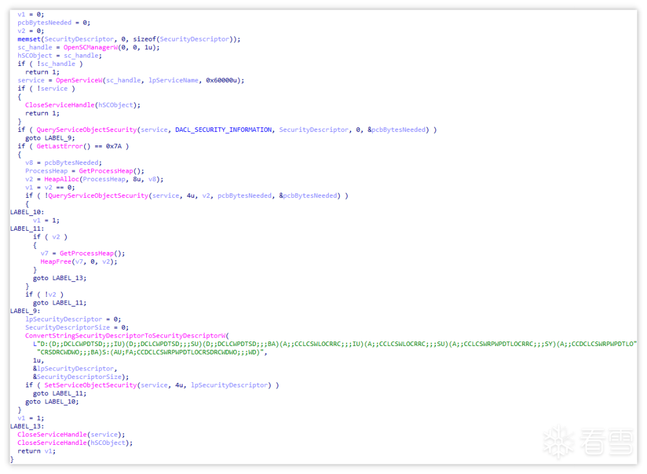Click 'v8 = pcbBytesNeeded;' assignment

[x=63, y=163]
